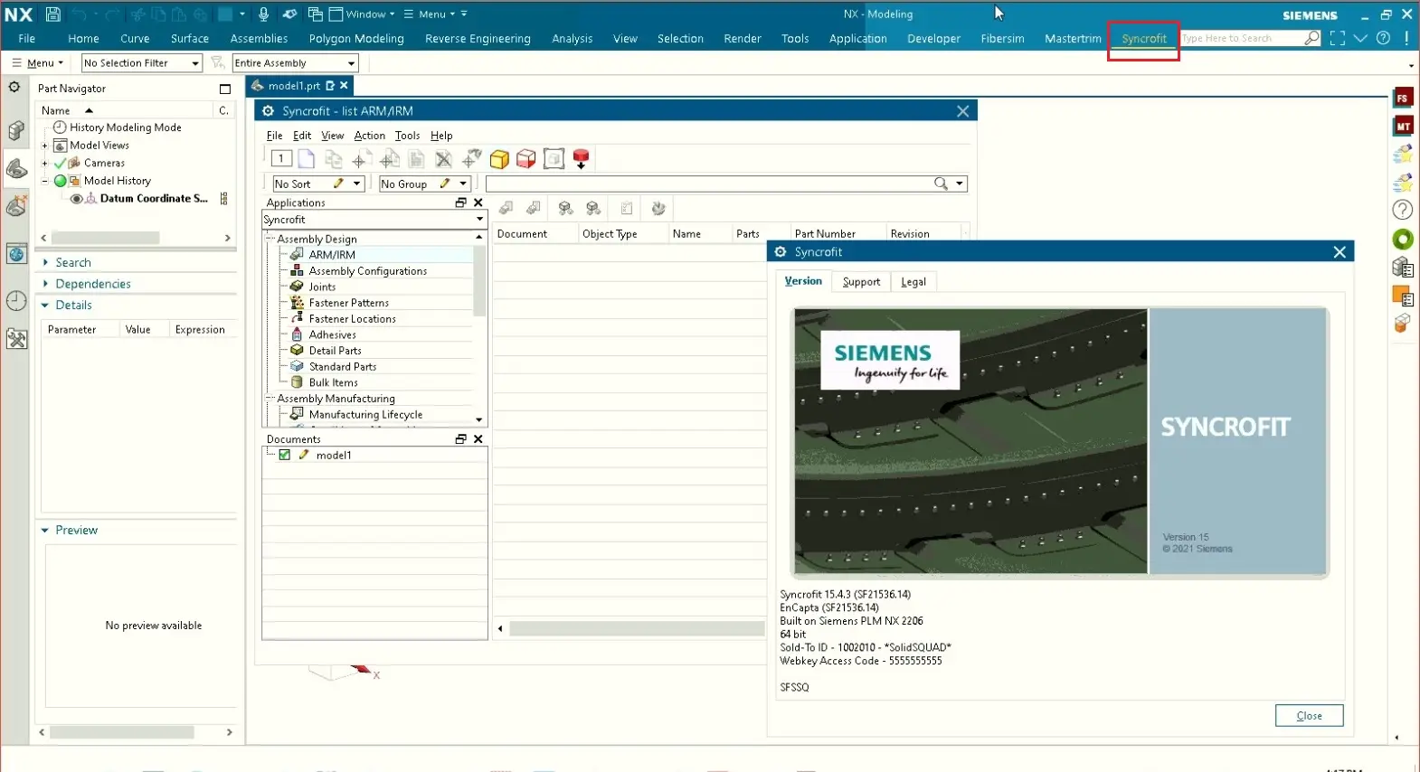Expand the Dependencies section

point(45,284)
